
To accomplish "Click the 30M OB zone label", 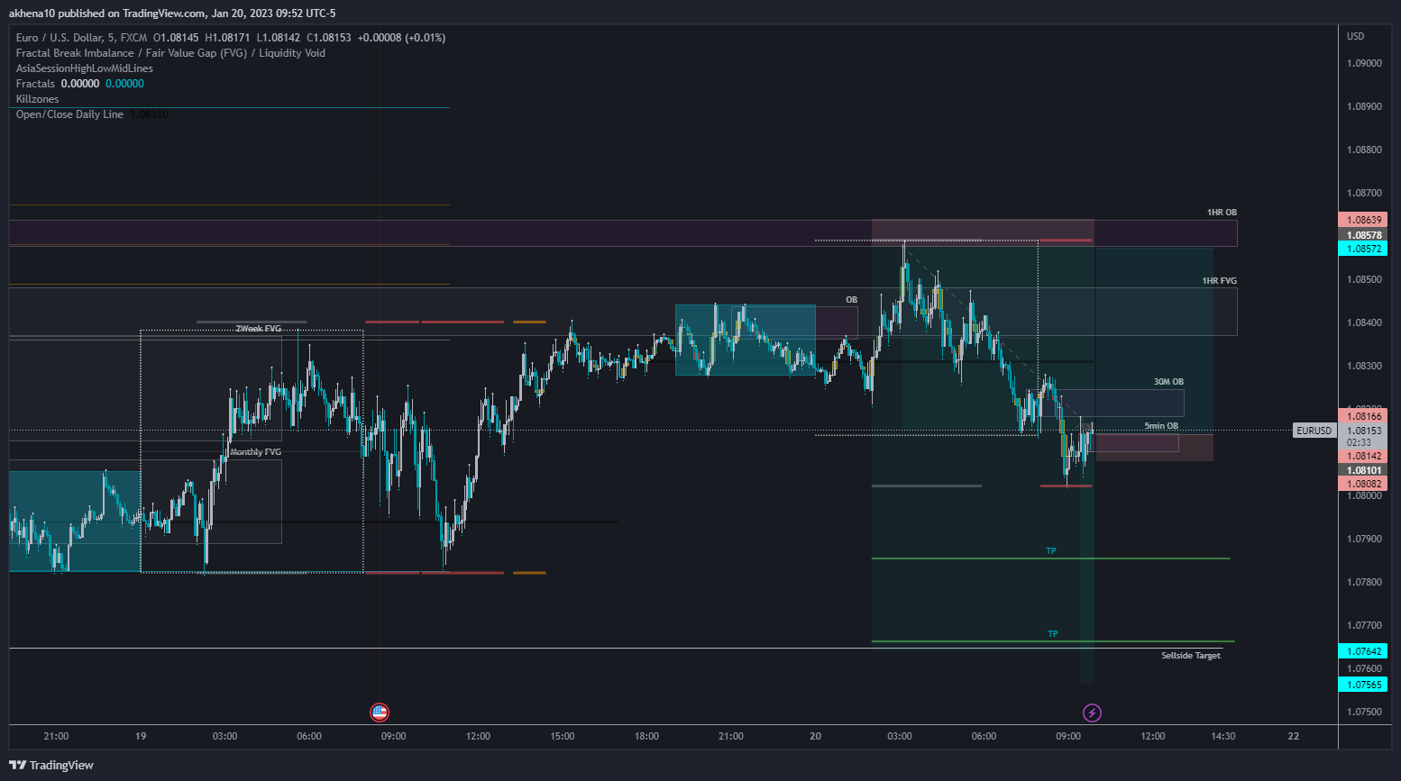I will [x=1168, y=382].
